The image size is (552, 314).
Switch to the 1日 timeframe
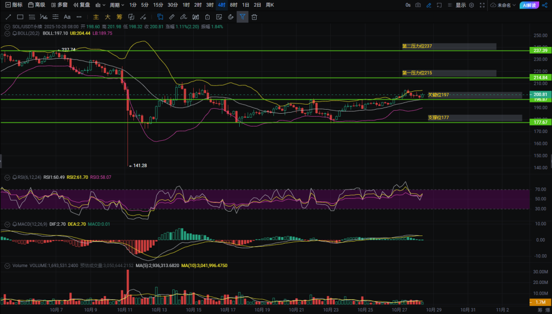245,5
